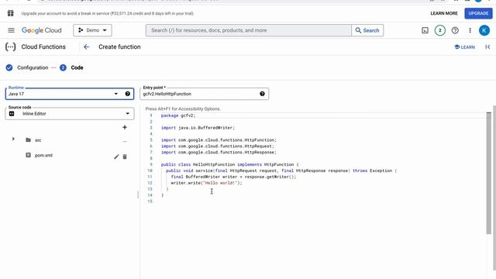Open the Source code Inline Editor dropdown

point(70,114)
